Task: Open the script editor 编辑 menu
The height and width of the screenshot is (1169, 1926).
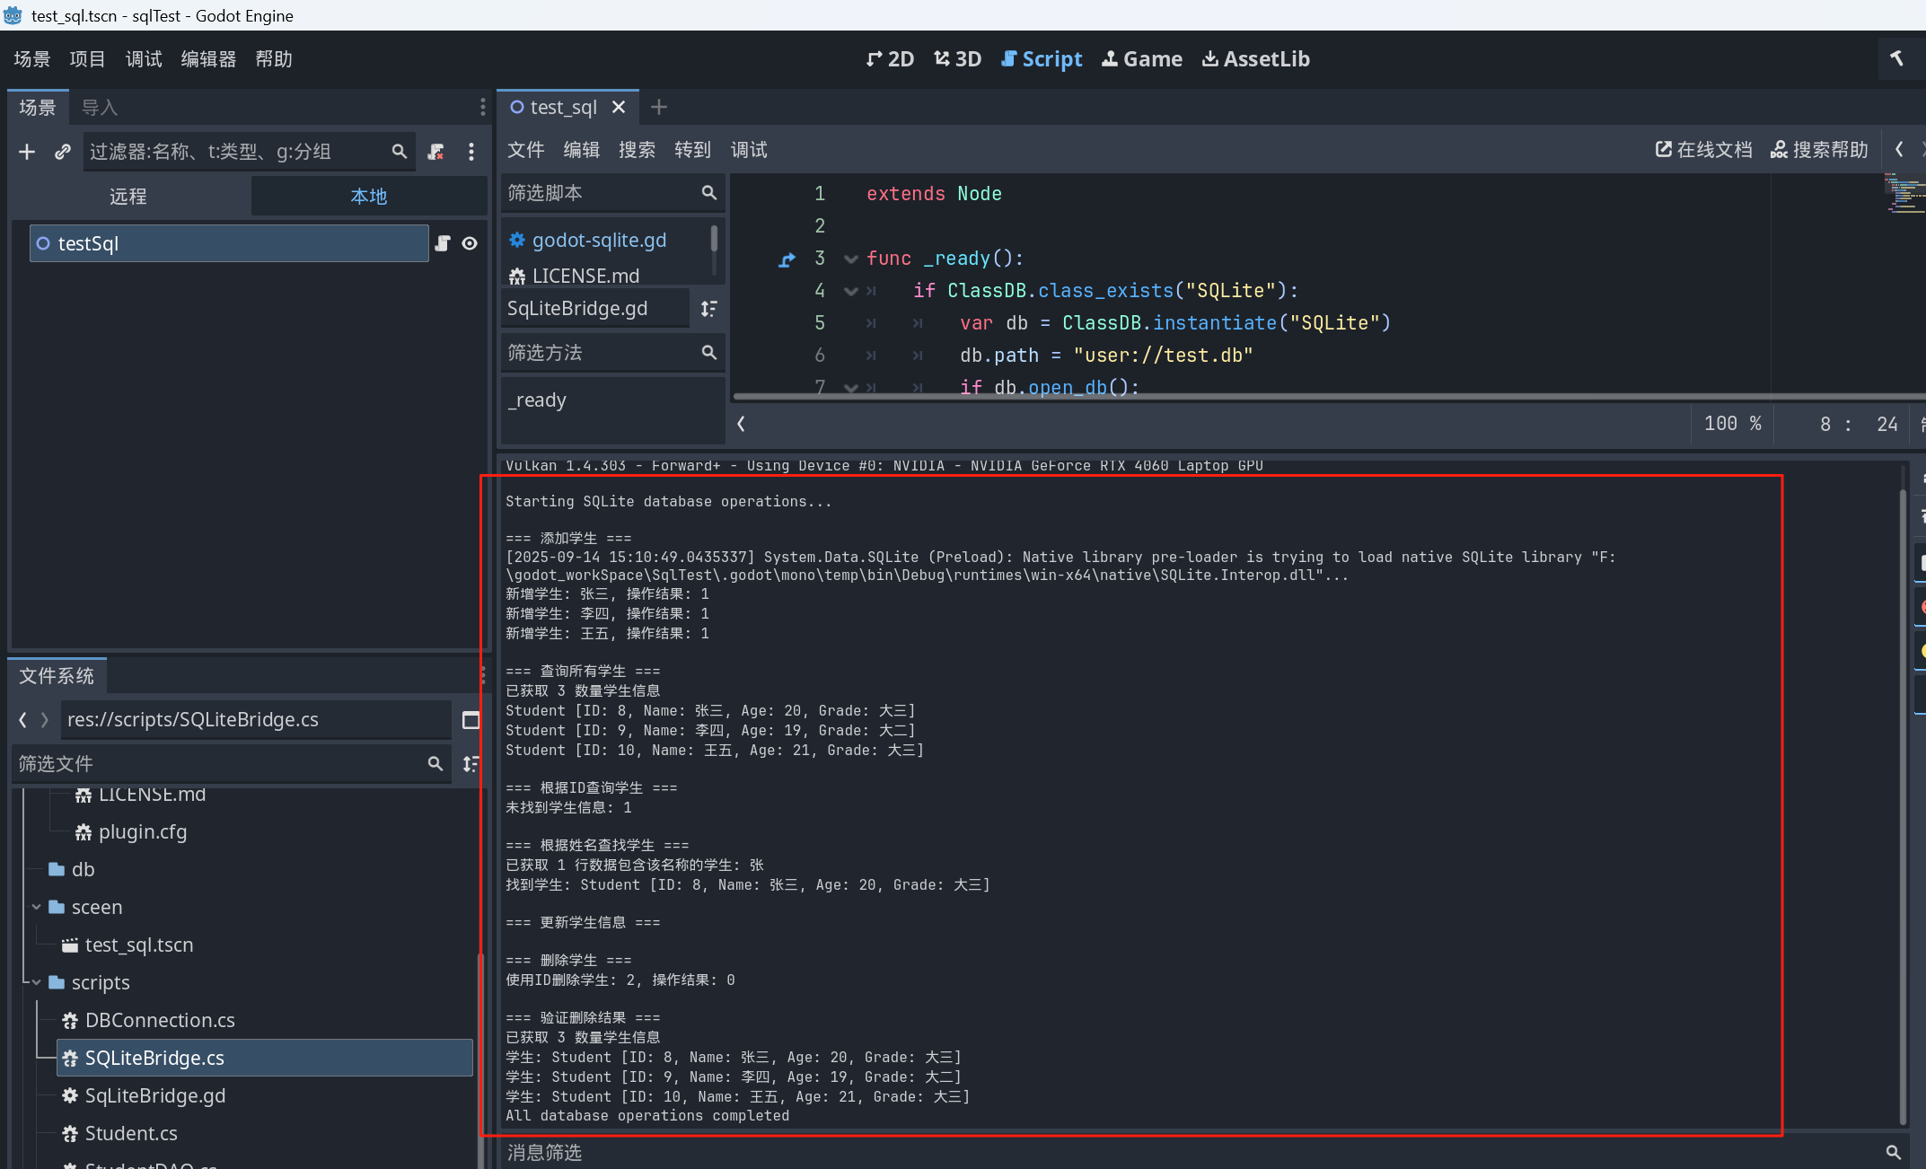Action: tap(582, 150)
